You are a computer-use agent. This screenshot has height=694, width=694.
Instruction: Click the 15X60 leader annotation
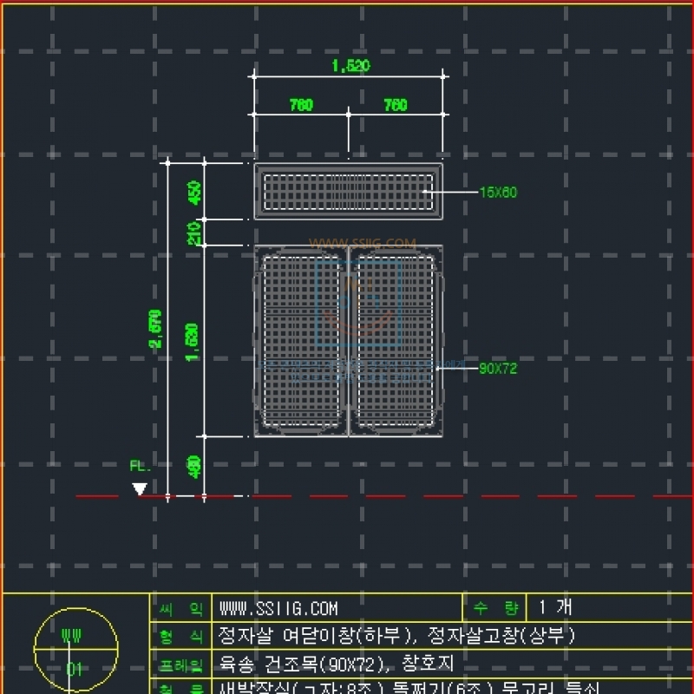tap(497, 193)
